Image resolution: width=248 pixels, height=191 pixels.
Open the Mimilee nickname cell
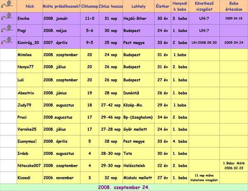tap(27, 55)
